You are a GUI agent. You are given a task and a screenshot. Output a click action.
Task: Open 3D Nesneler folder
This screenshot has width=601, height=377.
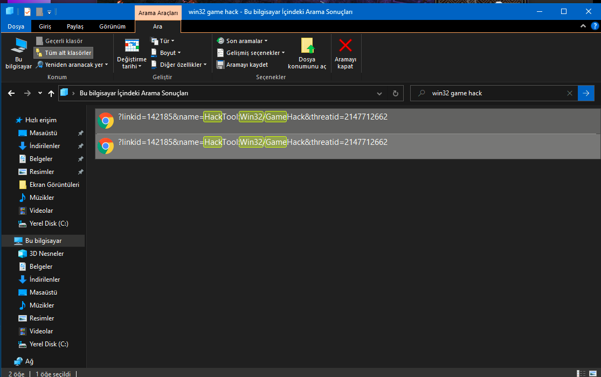[42, 254]
